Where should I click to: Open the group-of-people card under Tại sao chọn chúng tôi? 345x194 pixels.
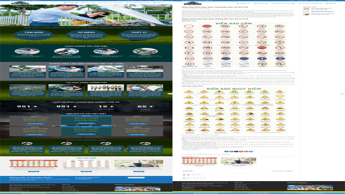106,91
